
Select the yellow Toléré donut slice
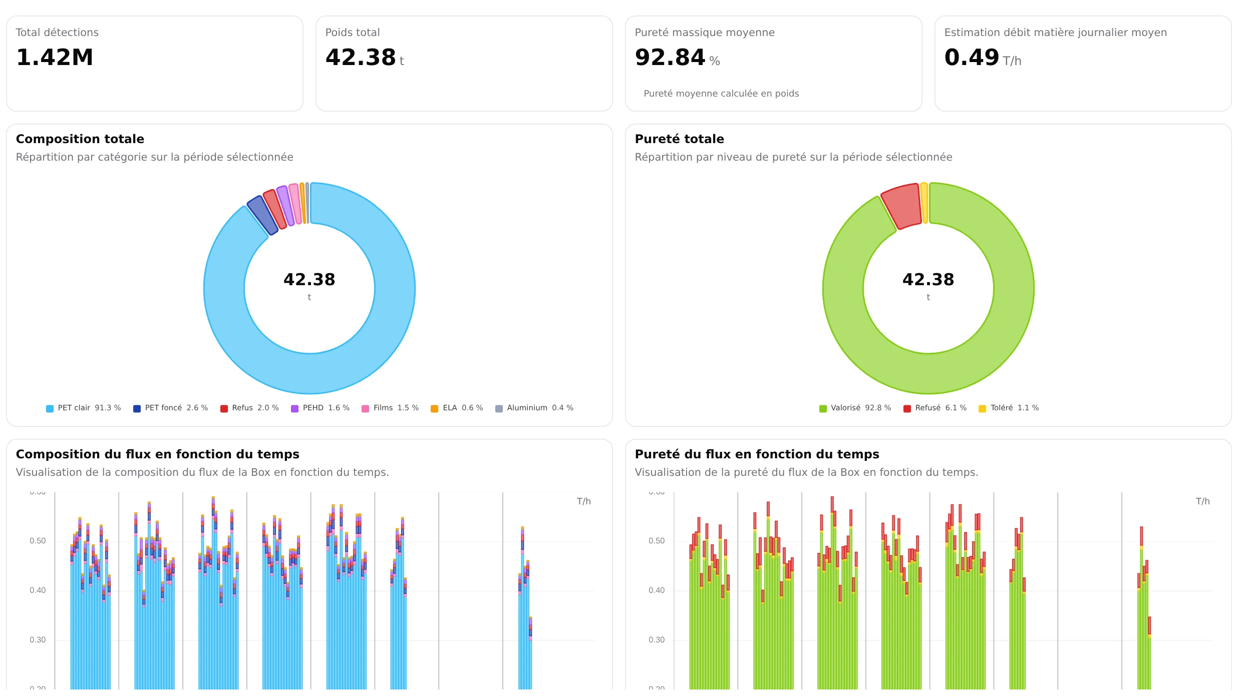(924, 203)
